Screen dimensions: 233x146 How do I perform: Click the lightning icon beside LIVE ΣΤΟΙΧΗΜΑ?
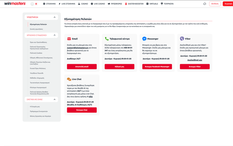[59, 4]
